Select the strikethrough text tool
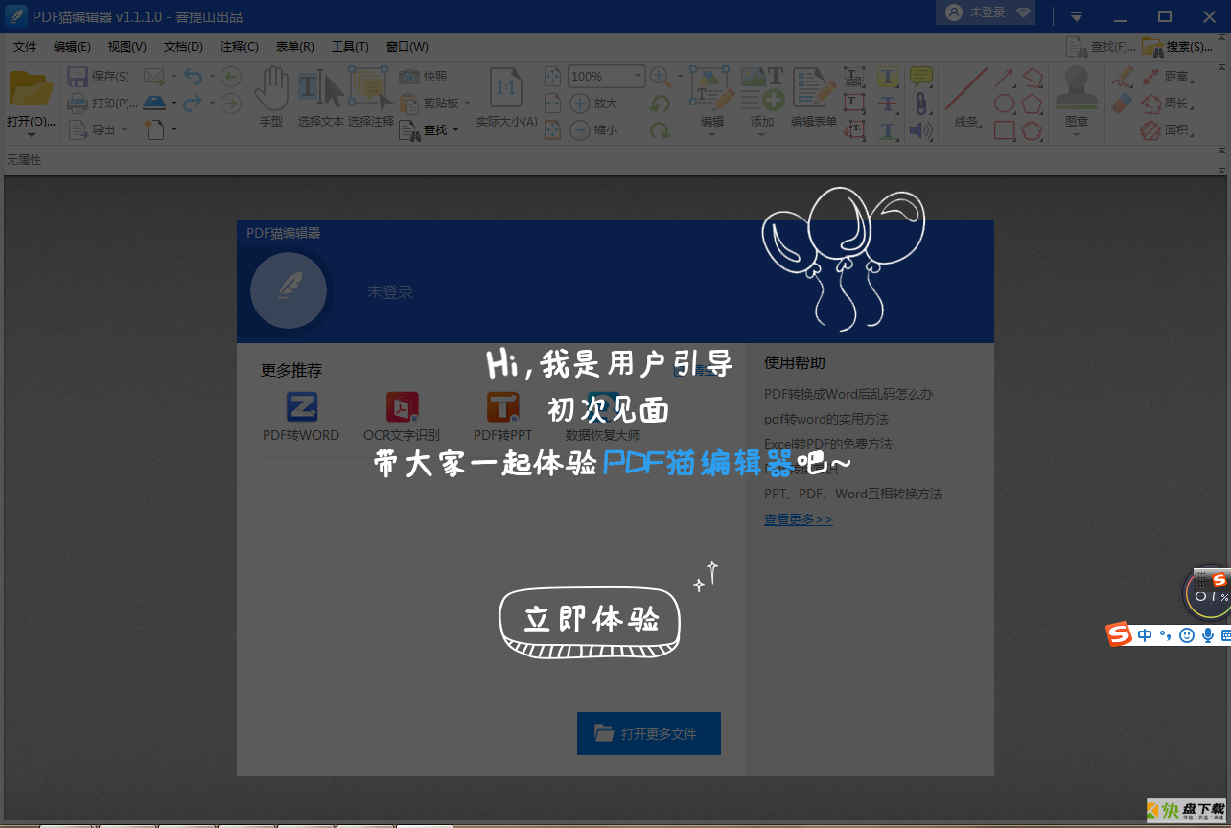1231x828 pixels. click(x=889, y=103)
